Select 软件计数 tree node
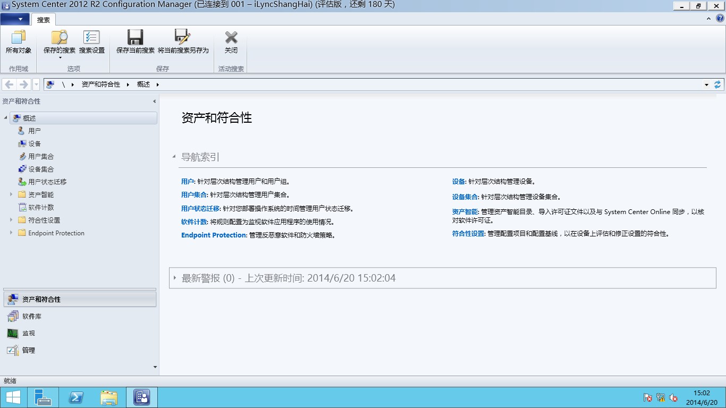 tap(41, 207)
